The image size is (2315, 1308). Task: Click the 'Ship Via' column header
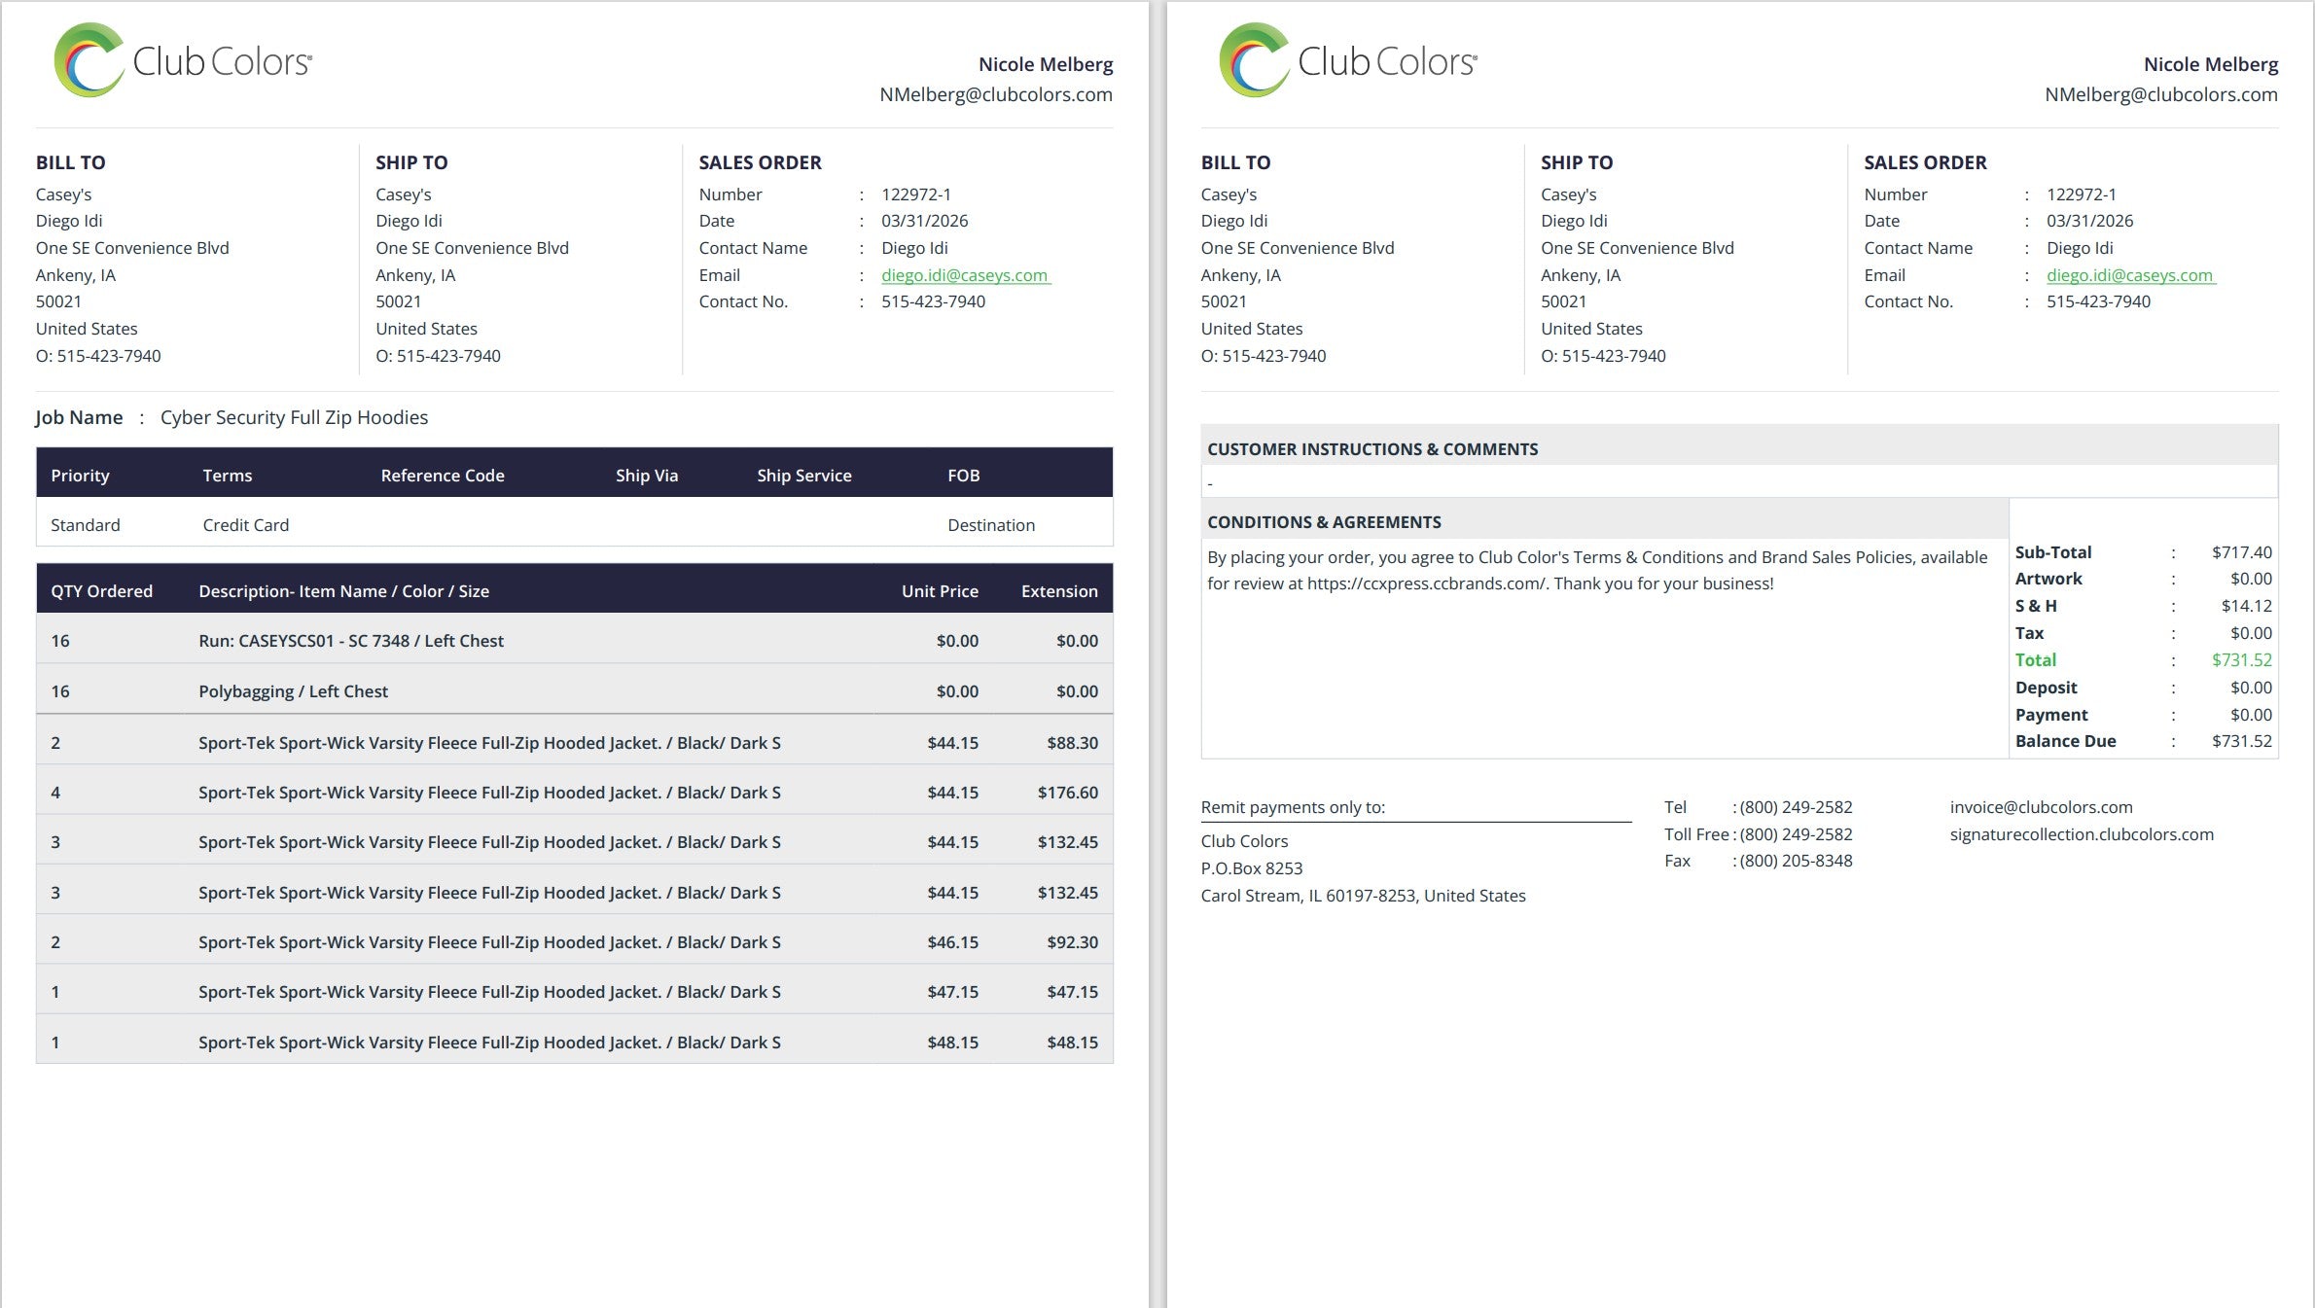tap(647, 476)
